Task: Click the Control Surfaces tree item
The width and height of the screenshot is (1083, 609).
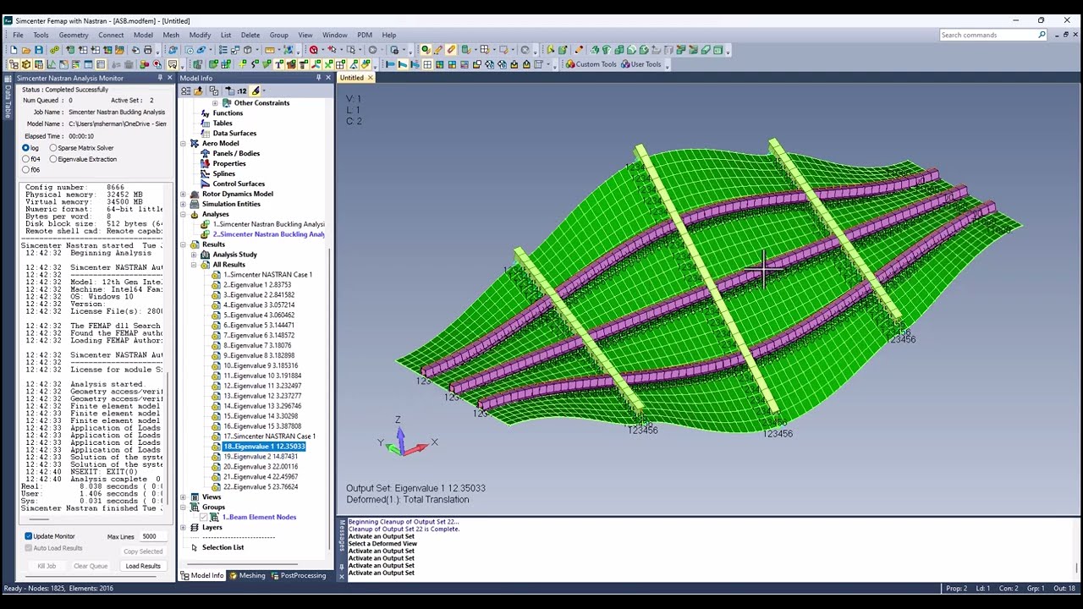Action: coord(239,184)
